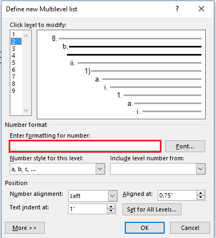This screenshot has width=216, height=238.
Task: Open the Number alignment dropdown
Action: 112,196
